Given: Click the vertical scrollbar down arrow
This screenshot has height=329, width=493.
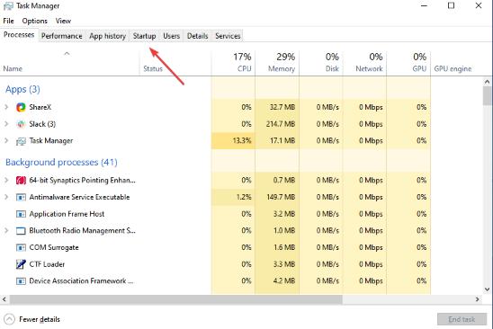Looking at the screenshot, I should [487, 289].
